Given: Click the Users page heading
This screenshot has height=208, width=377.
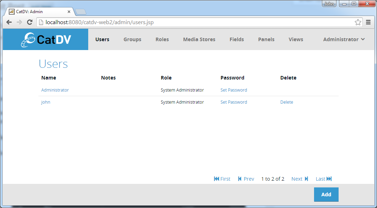Looking at the screenshot, I should click(53, 64).
